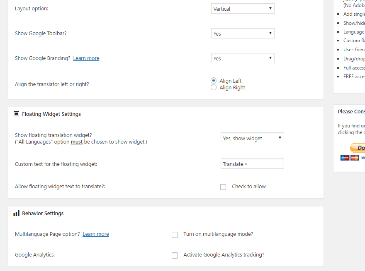365x271 pixels.
Task: Open the Layout option dropdown showing Vertical
Action: 243,8
